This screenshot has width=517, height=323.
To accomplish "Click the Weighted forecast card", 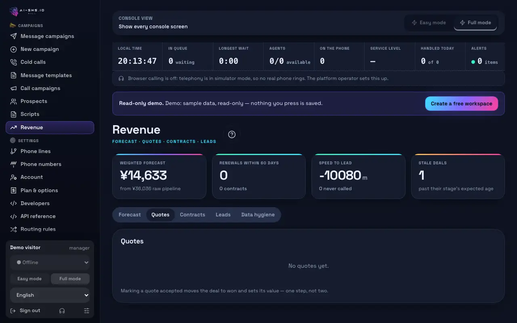I will (x=159, y=176).
